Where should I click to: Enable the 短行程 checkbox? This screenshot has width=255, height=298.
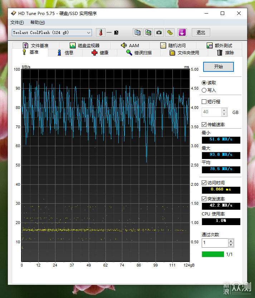click(x=204, y=102)
